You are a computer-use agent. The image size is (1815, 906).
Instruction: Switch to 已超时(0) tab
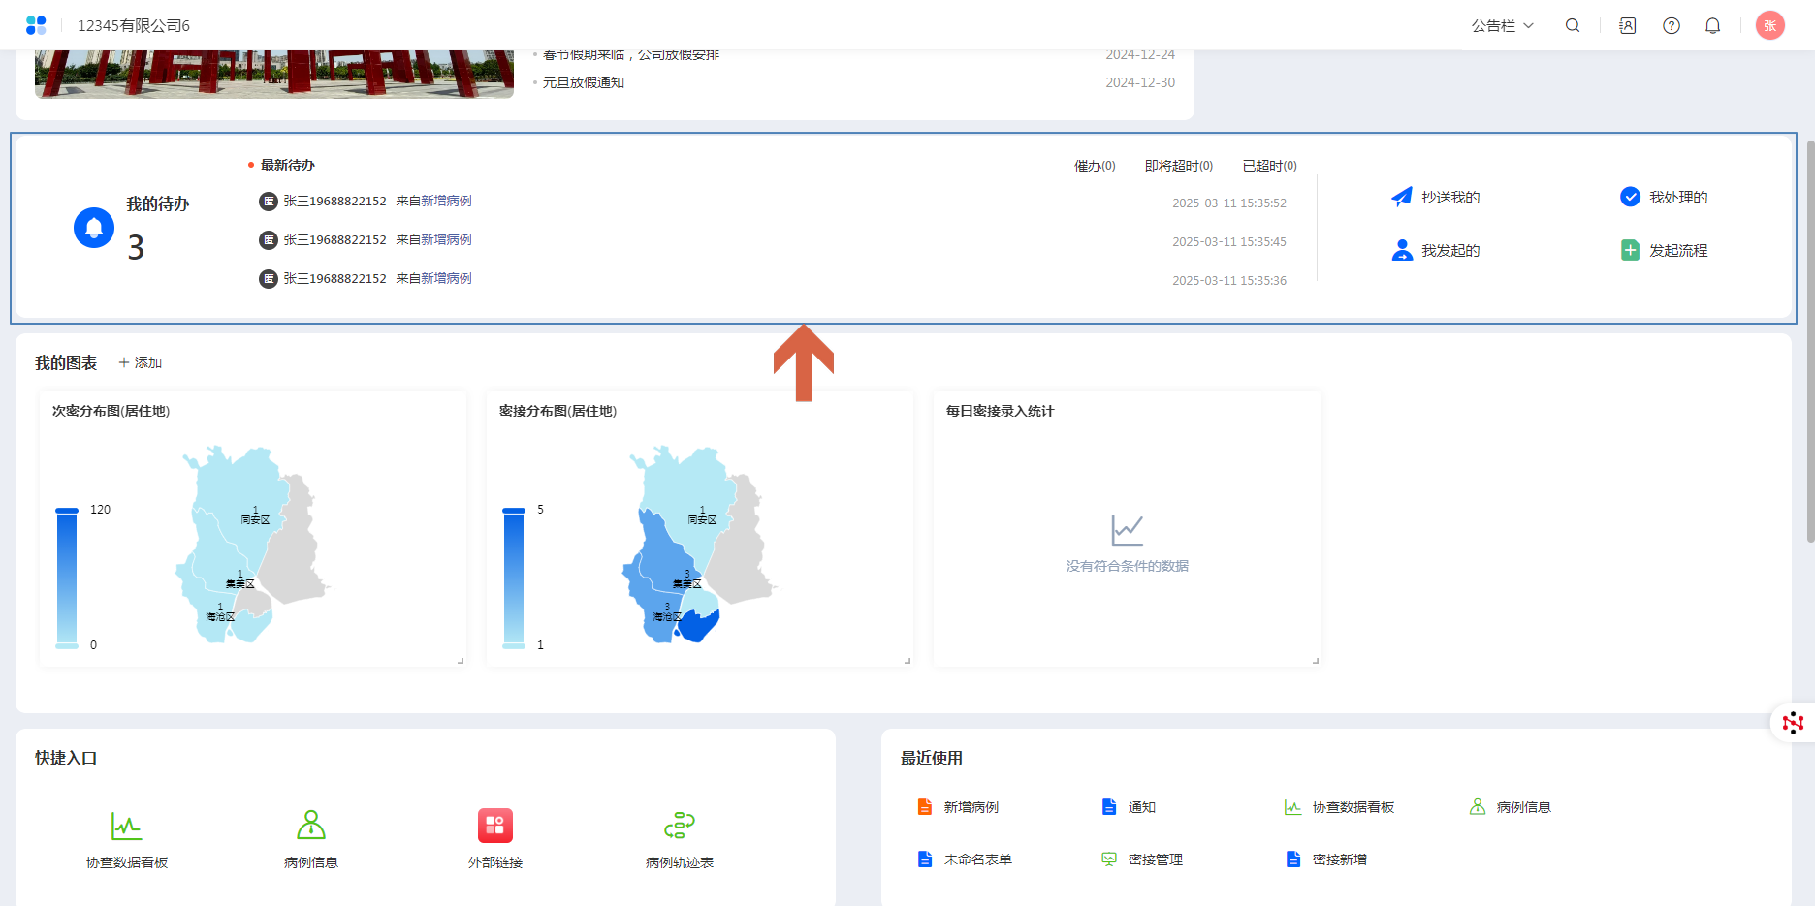[x=1269, y=166]
